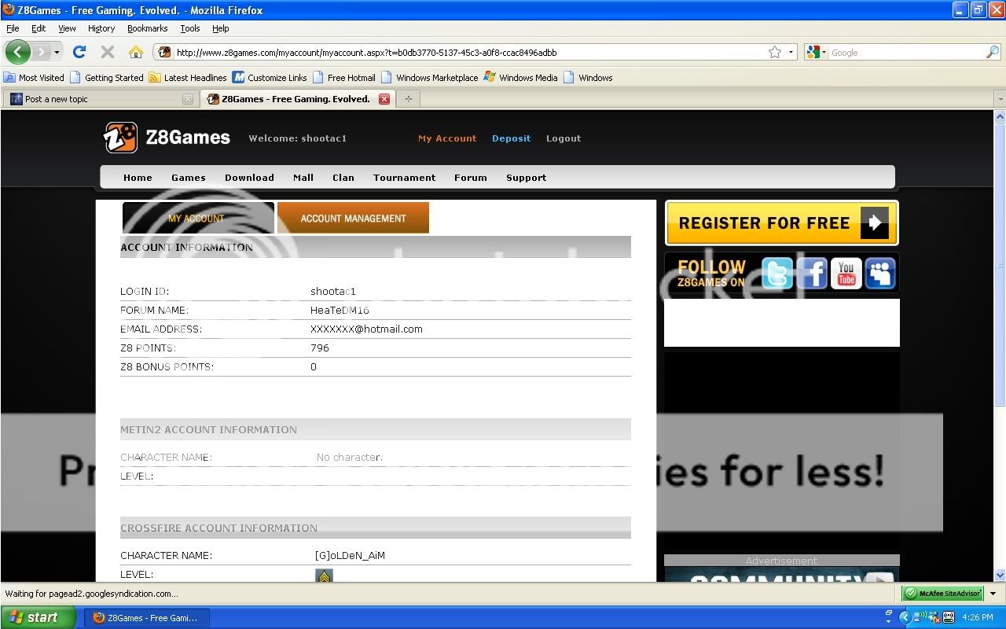Image resolution: width=1006 pixels, height=629 pixels.
Task: Click the search magnifier icon
Action: pos(993,53)
